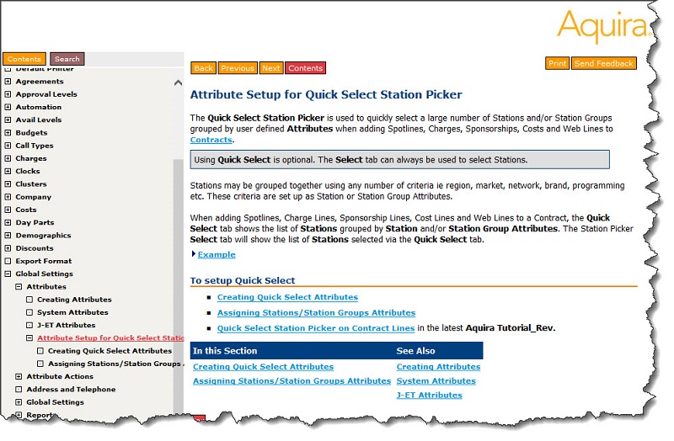Screen dimensions: 674x441
Task: Click the red Contents navigation button
Action: coord(305,68)
